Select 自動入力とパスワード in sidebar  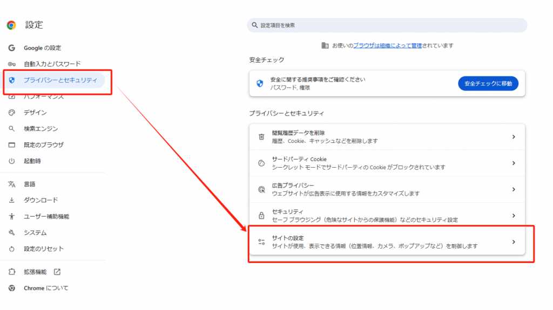click(52, 64)
